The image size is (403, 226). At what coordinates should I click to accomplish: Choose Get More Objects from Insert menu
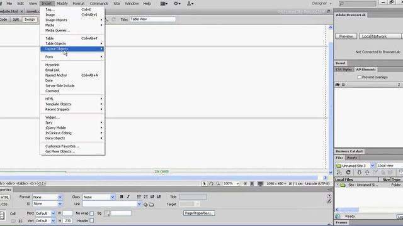[72, 151]
